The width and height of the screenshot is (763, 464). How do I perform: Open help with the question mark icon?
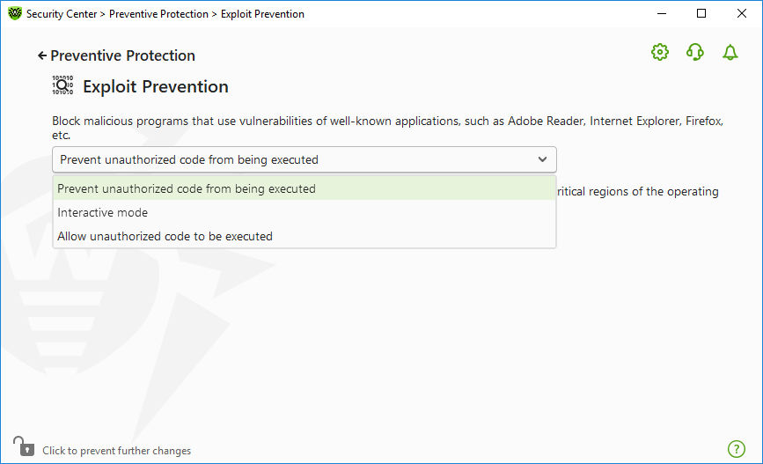tap(737, 449)
